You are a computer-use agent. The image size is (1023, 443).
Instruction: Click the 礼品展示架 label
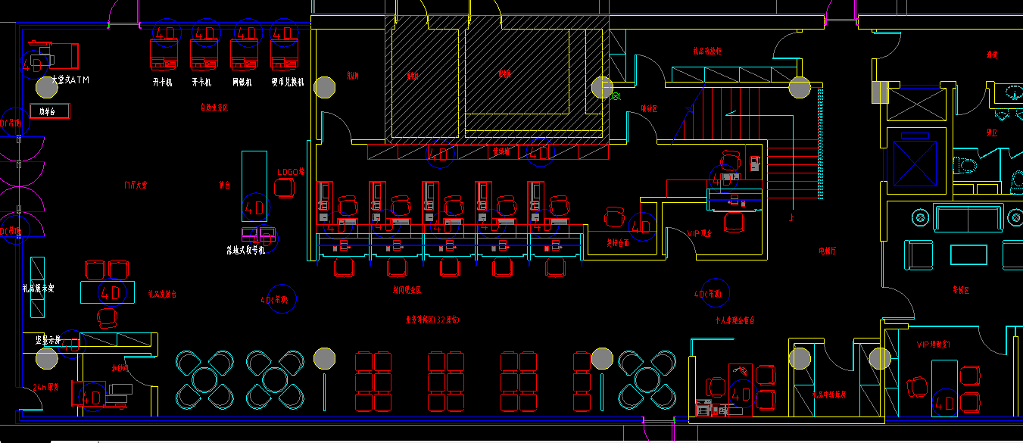click(x=38, y=289)
